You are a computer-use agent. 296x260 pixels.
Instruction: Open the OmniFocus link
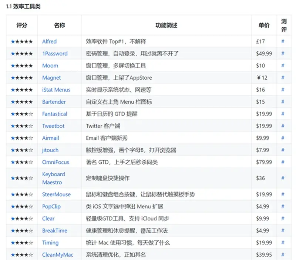pyautogui.click(x=55, y=162)
